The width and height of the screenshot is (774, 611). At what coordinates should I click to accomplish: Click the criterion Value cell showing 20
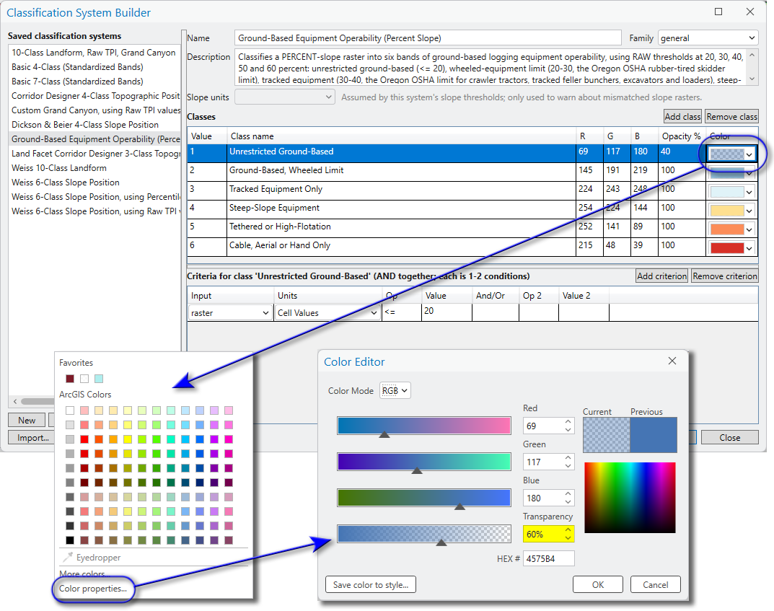447,311
